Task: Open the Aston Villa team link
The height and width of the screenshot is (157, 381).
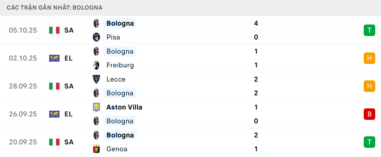Action: 124,107
